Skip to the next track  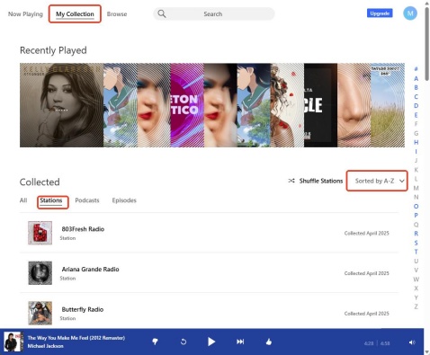click(240, 342)
